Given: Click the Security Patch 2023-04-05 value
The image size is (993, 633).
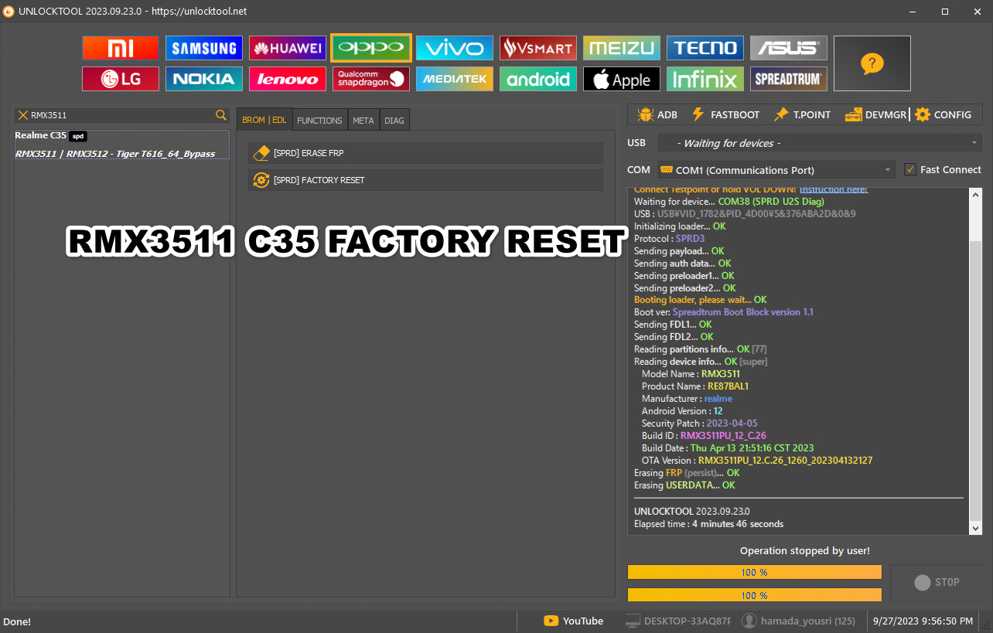Looking at the screenshot, I should pos(732,424).
